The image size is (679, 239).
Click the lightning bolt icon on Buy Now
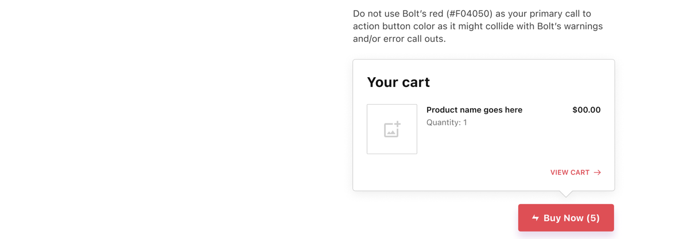(x=536, y=218)
